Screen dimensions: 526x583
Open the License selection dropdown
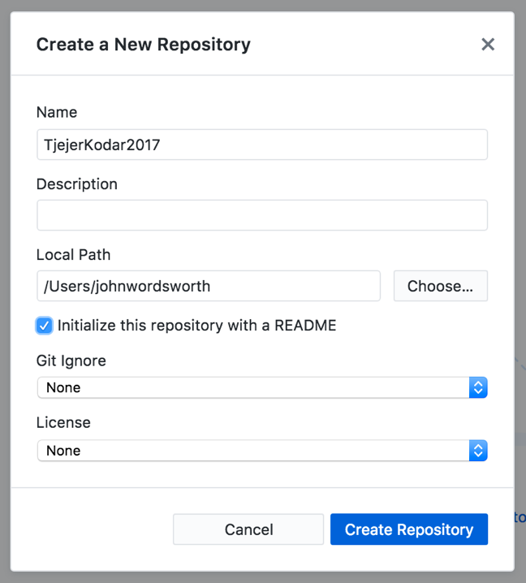(x=253, y=450)
